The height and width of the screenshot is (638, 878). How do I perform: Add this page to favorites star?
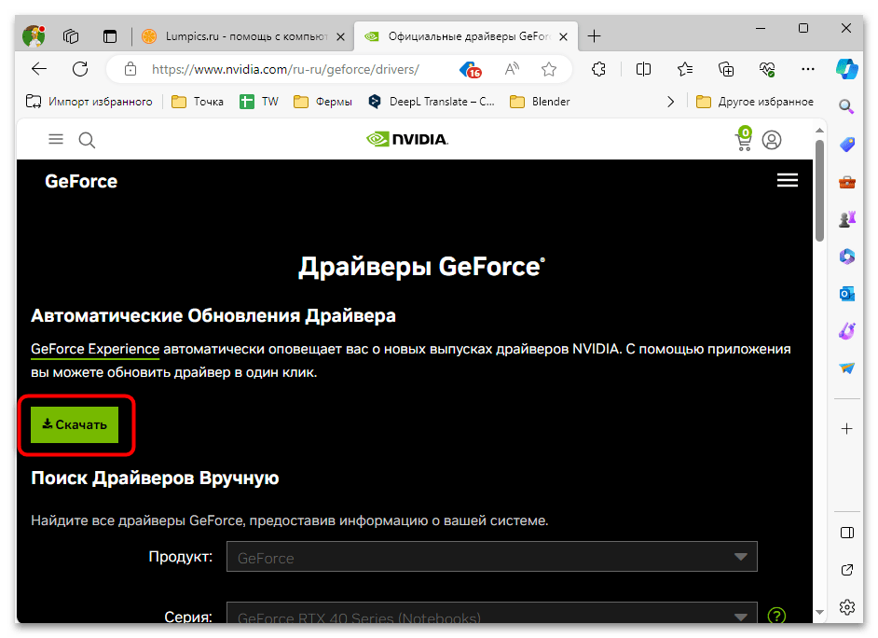click(549, 69)
